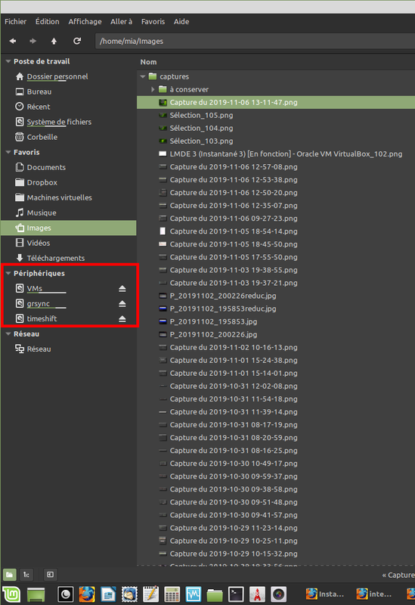Launch the terminal from the panel

(x=236, y=594)
